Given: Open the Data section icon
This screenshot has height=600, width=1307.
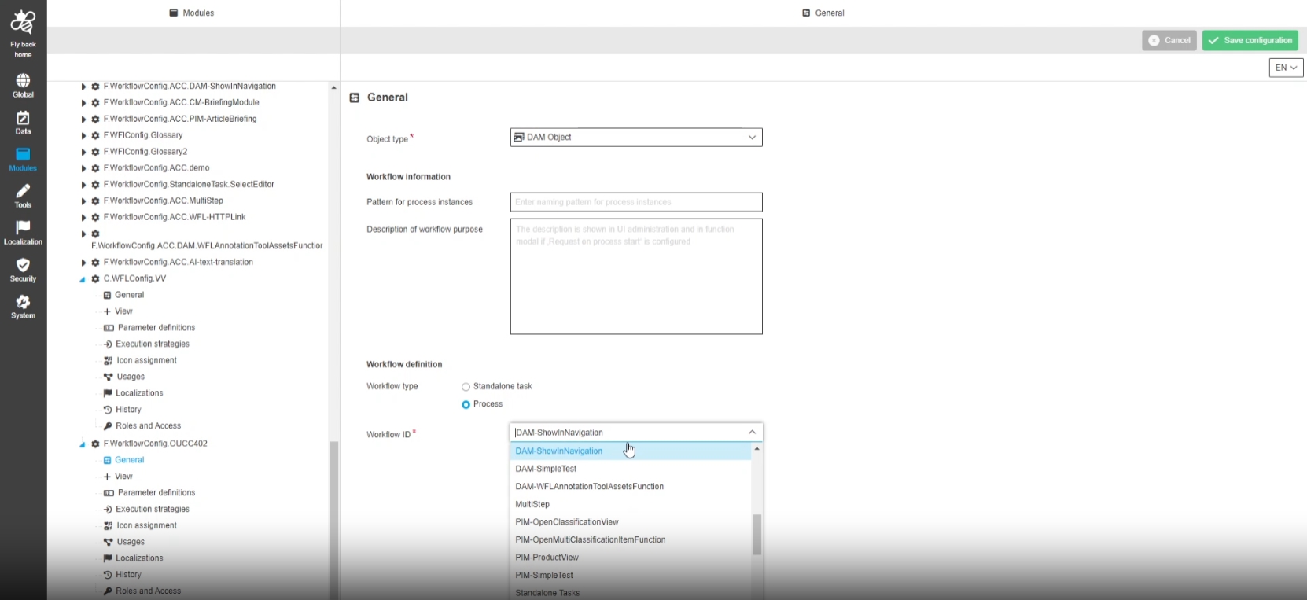Looking at the screenshot, I should (23, 119).
